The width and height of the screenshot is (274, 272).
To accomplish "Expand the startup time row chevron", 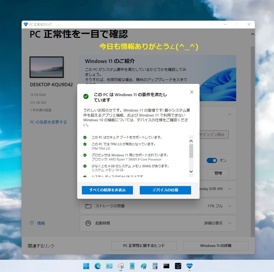I will tap(230, 223).
